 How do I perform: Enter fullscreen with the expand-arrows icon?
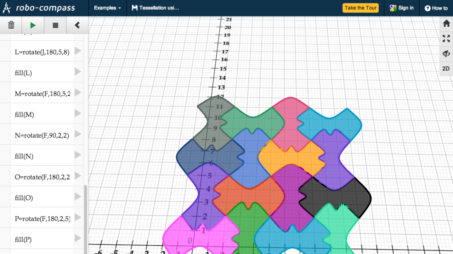[x=446, y=38]
